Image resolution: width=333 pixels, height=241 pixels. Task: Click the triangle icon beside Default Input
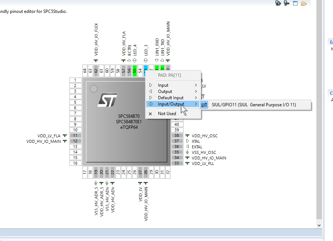tap(151, 98)
